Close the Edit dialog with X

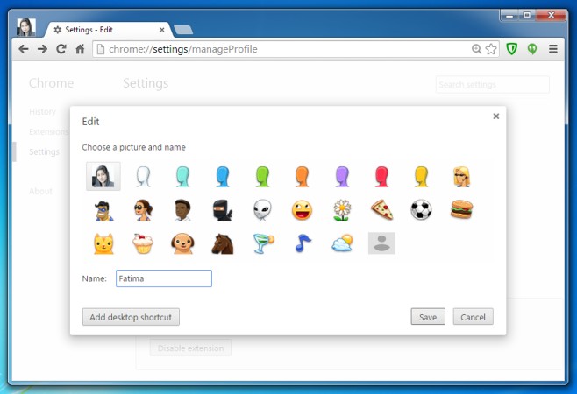tap(496, 116)
